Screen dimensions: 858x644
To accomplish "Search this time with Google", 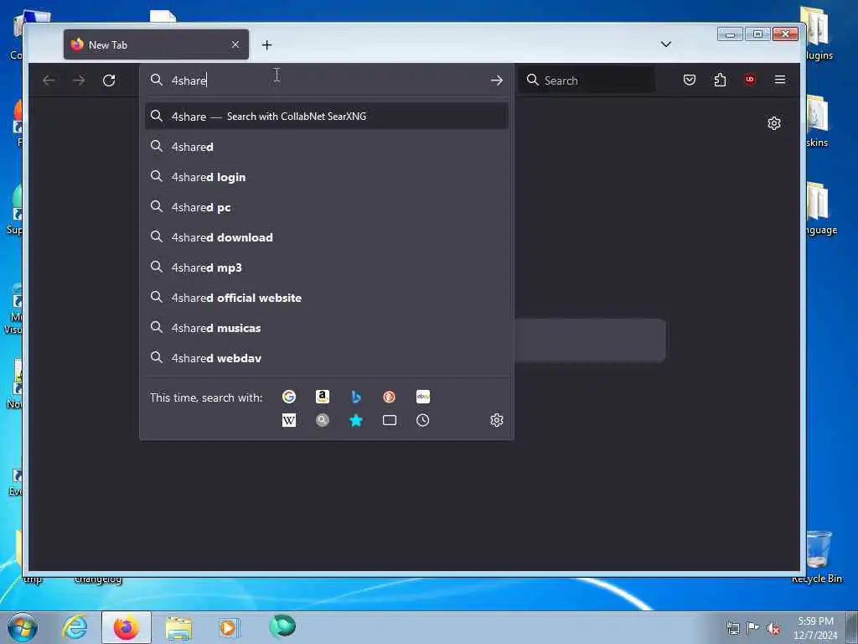I will point(289,397).
